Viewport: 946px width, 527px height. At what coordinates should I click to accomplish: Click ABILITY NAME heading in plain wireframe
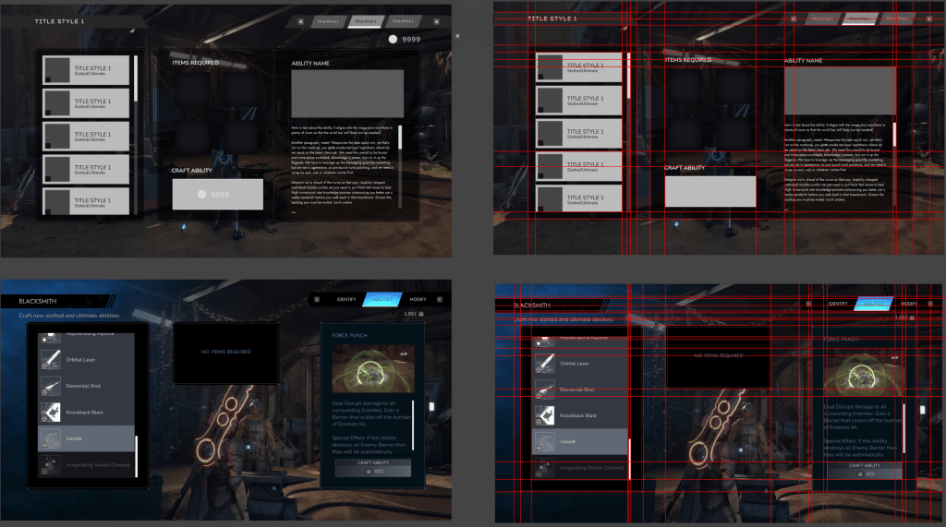pos(310,64)
